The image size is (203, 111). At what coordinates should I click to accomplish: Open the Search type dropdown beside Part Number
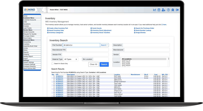[104, 45]
